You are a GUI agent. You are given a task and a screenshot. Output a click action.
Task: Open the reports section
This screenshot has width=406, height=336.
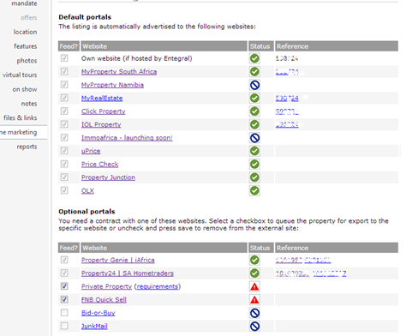coord(27,147)
